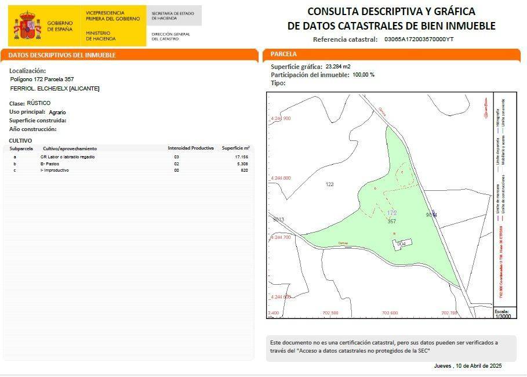Click the north arrow on the map
This screenshot has width=527, height=377.
[x=486, y=108]
